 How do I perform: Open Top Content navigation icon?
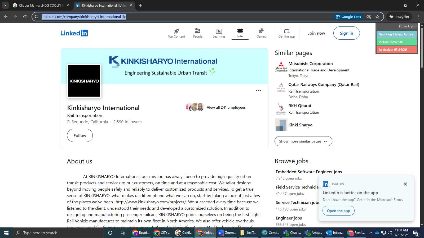click(x=176, y=33)
